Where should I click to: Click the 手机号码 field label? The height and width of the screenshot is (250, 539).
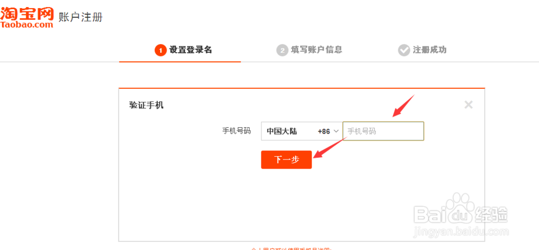(237, 131)
